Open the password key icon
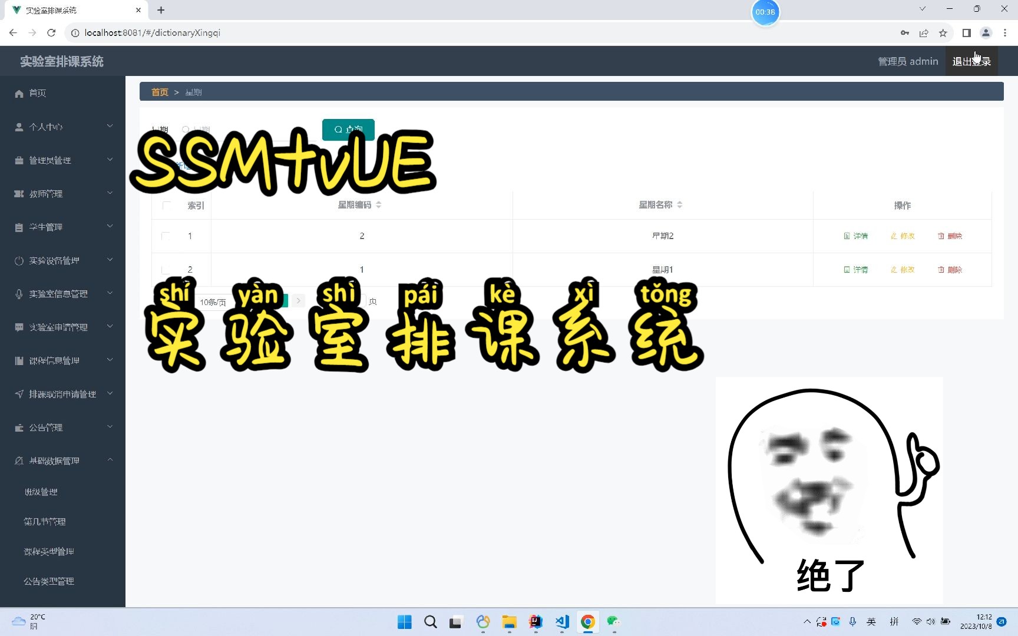Image resolution: width=1018 pixels, height=636 pixels. coord(905,33)
